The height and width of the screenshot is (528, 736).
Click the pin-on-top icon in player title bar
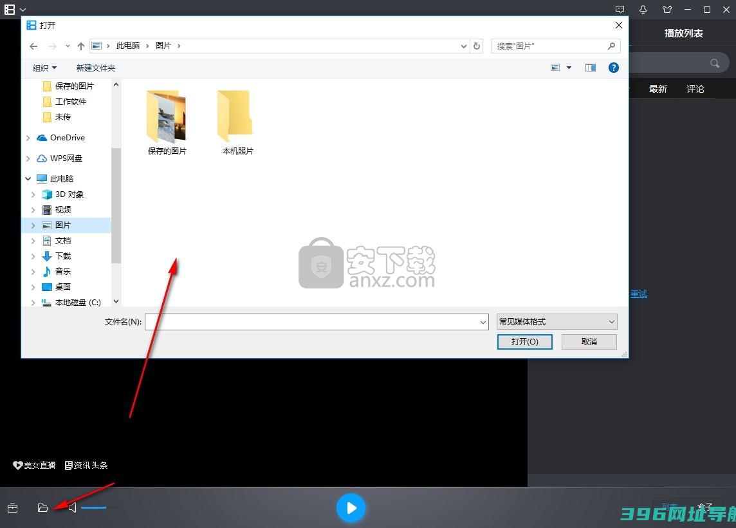click(x=643, y=10)
